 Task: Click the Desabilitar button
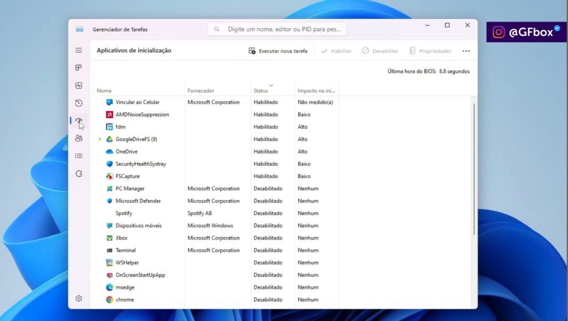pyautogui.click(x=380, y=51)
